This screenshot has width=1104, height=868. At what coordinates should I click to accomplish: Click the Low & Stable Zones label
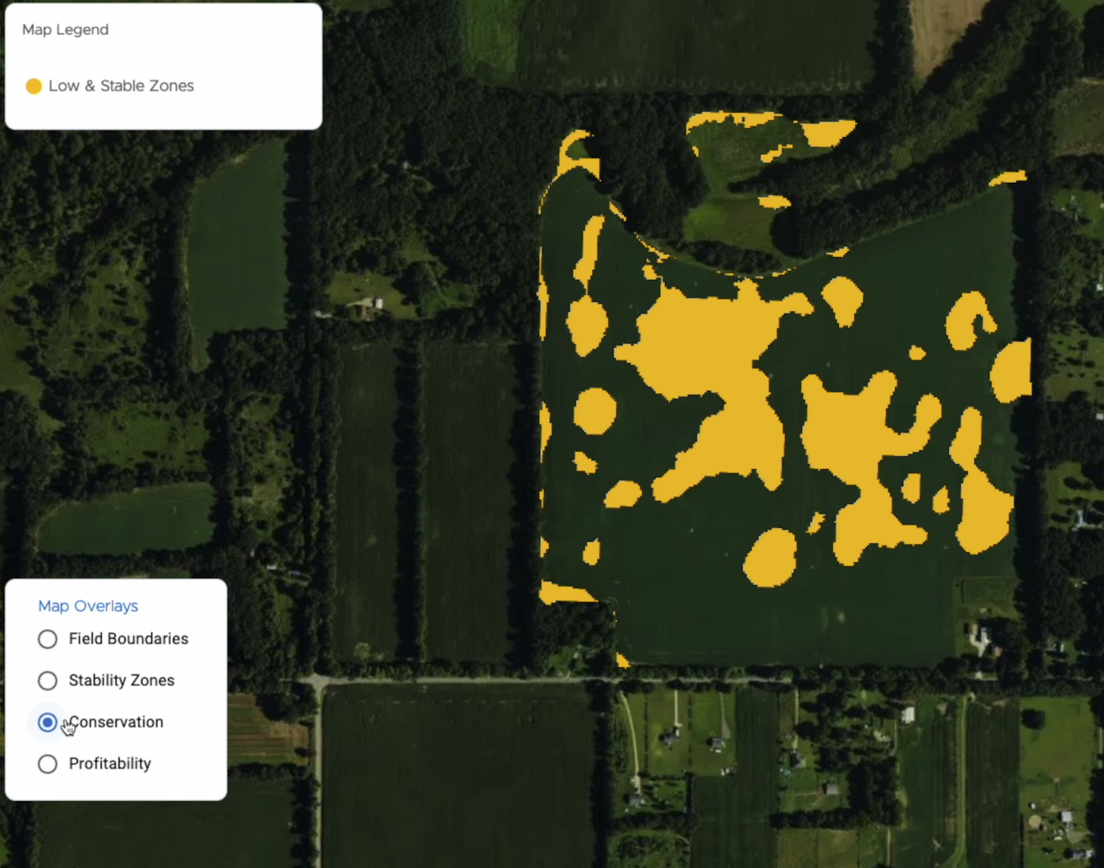pos(121,86)
